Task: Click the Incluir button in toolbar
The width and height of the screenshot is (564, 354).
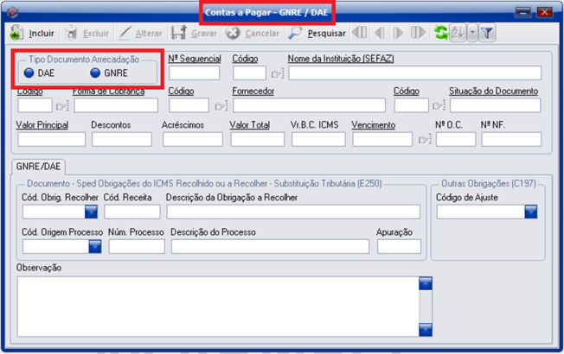Action: (32, 34)
